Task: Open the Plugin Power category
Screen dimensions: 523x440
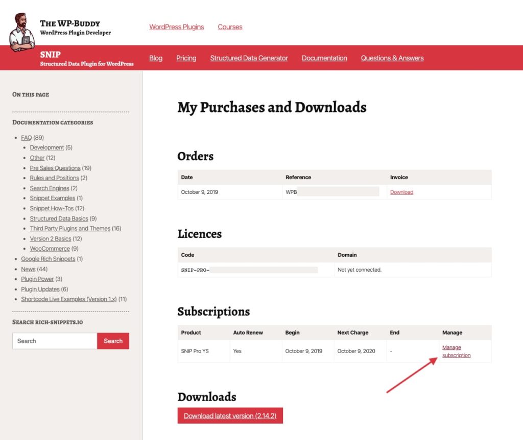Action: tap(37, 279)
